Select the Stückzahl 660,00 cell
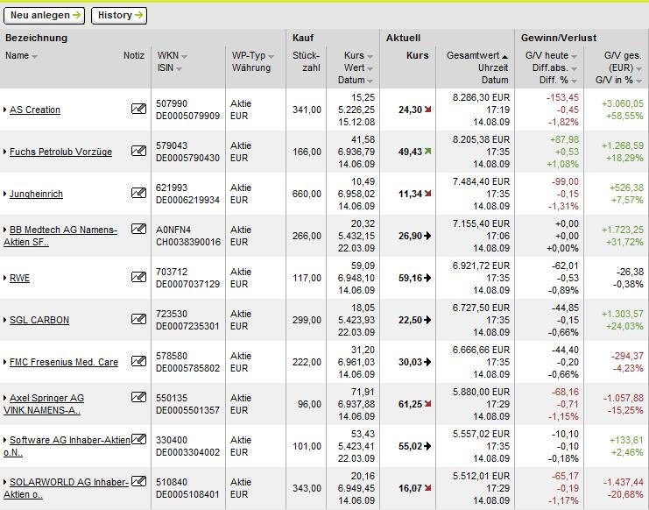 click(307, 194)
